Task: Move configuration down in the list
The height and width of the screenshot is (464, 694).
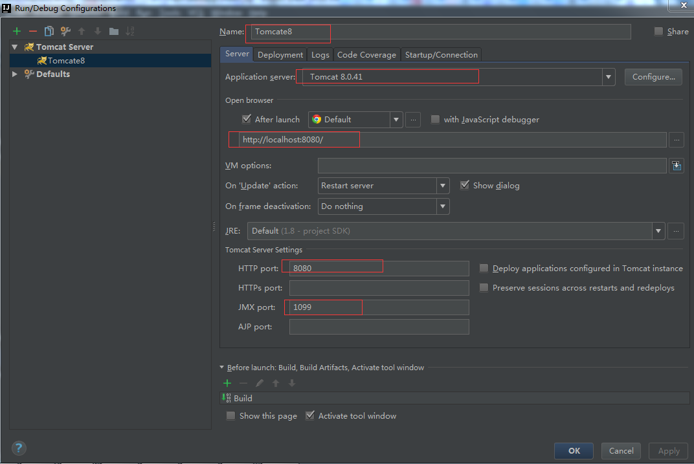Action: 97,31
